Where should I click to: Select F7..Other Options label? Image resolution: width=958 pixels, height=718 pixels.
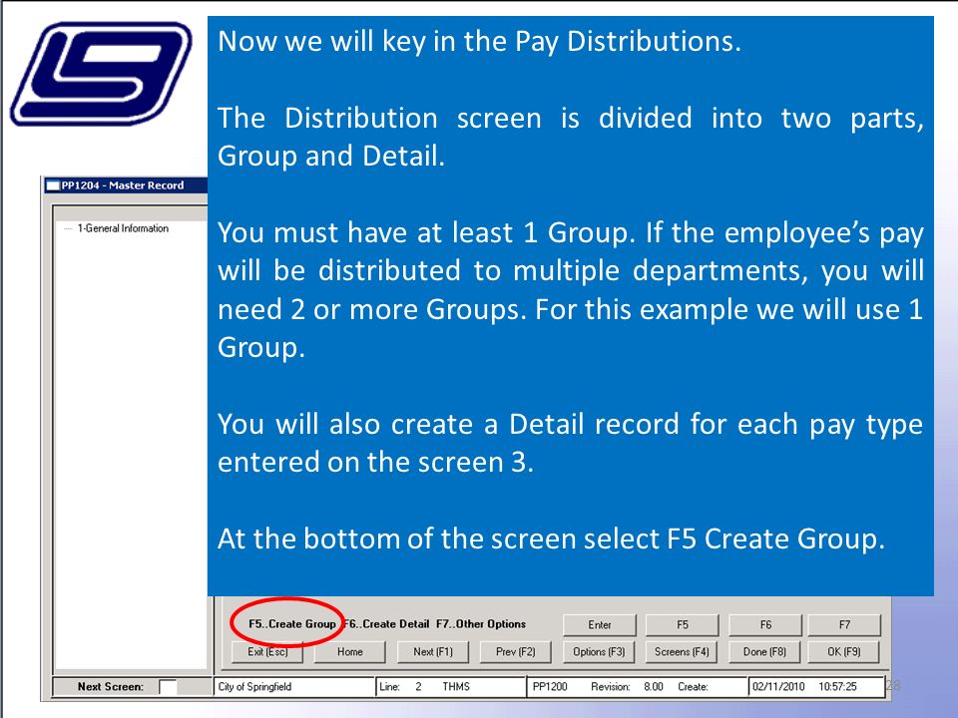481,624
